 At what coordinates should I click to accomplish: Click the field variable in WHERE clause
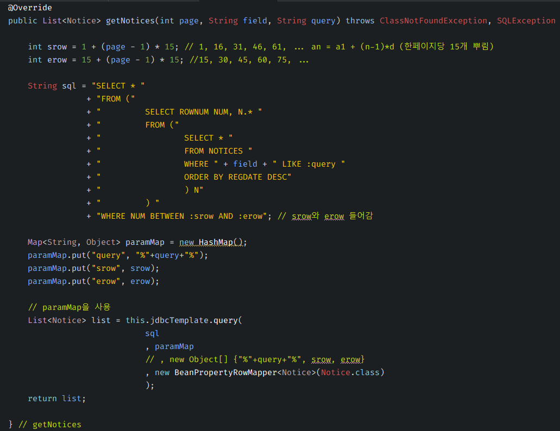[245, 164]
